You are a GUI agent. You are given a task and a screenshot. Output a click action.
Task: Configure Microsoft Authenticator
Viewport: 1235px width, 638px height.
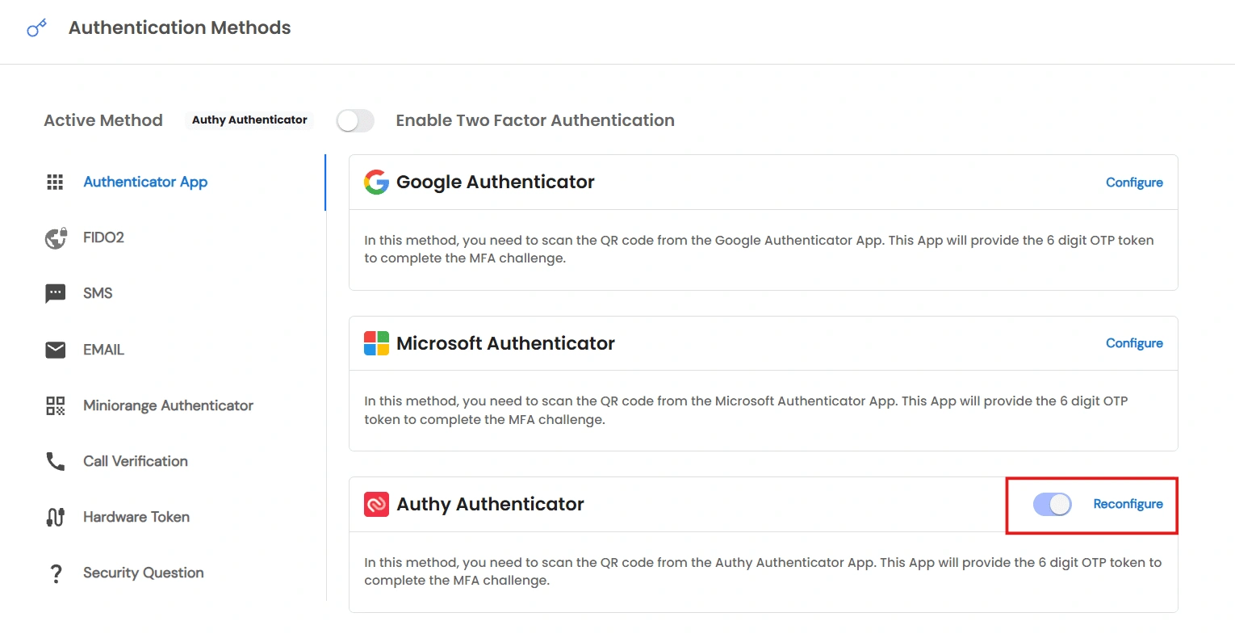point(1134,343)
